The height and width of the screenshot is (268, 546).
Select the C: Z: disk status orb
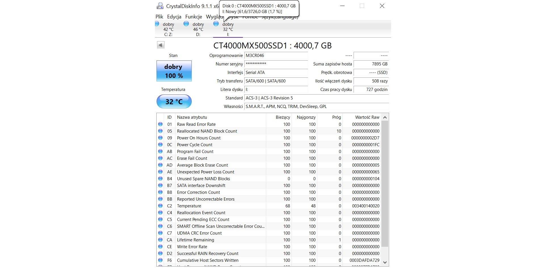tap(157, 24)
